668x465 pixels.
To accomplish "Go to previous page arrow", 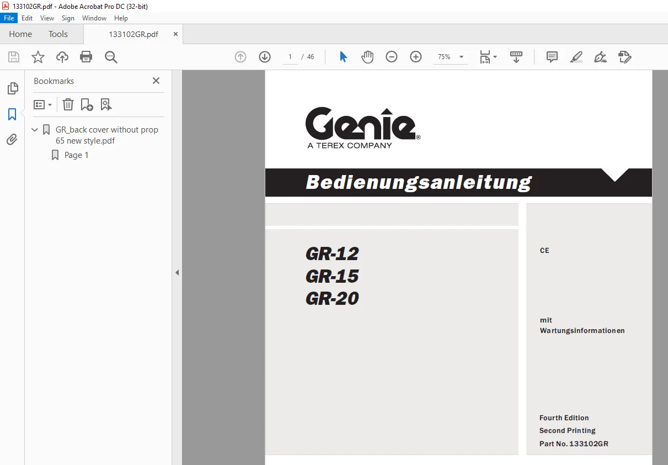I will tap(241, 57).
